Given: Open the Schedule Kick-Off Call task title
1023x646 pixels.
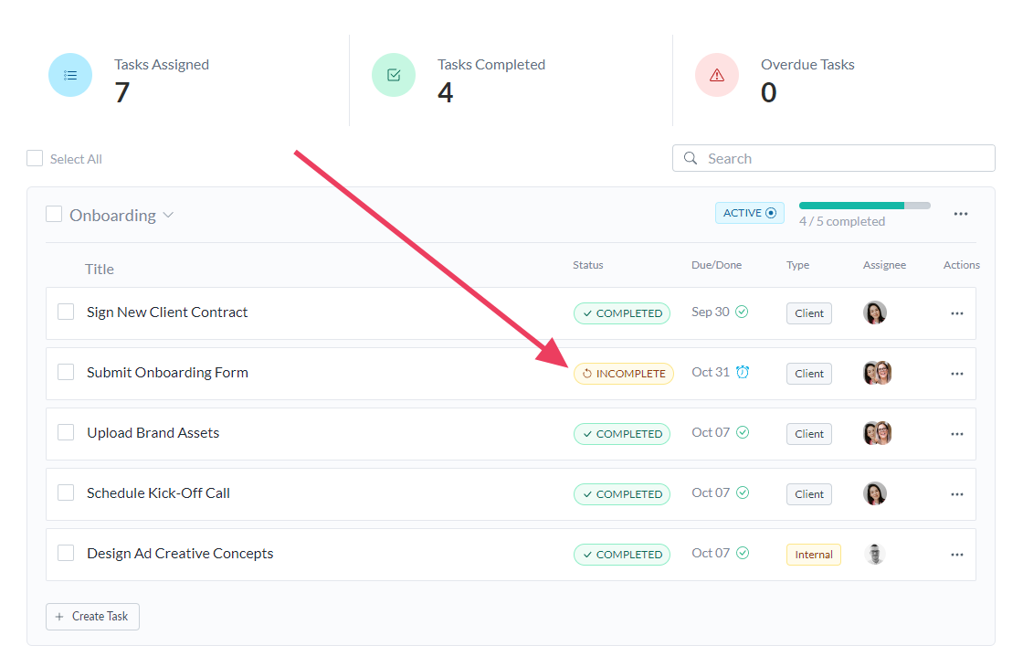Looking at the screenshot, I should 158,493.
